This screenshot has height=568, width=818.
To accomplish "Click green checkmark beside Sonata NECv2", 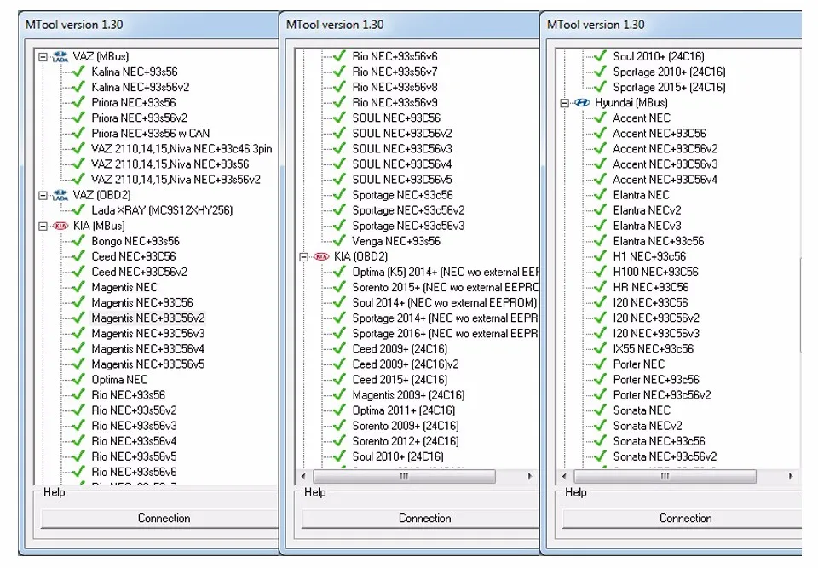I will [601, 426].
